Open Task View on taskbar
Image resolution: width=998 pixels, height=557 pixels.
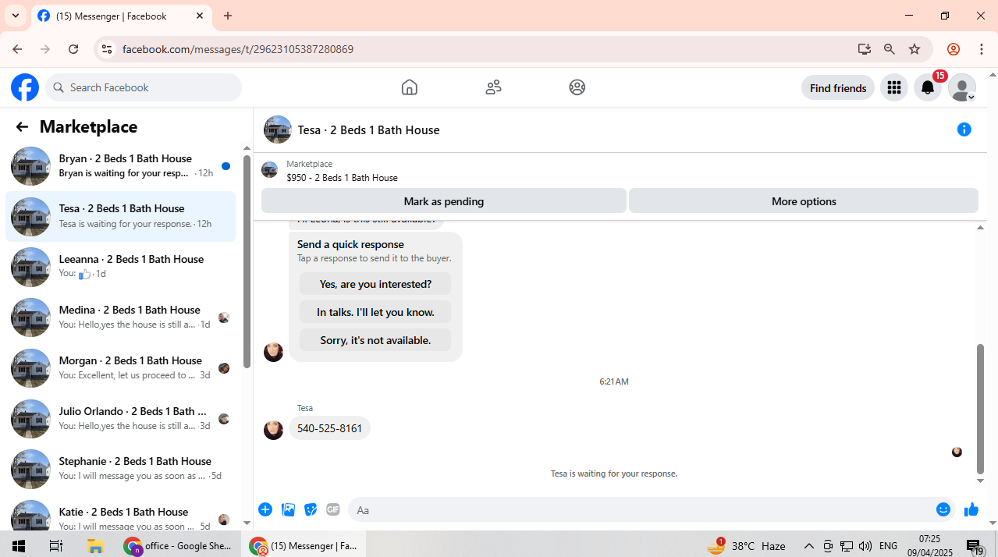pyautogui.click(x=56, y=546)
